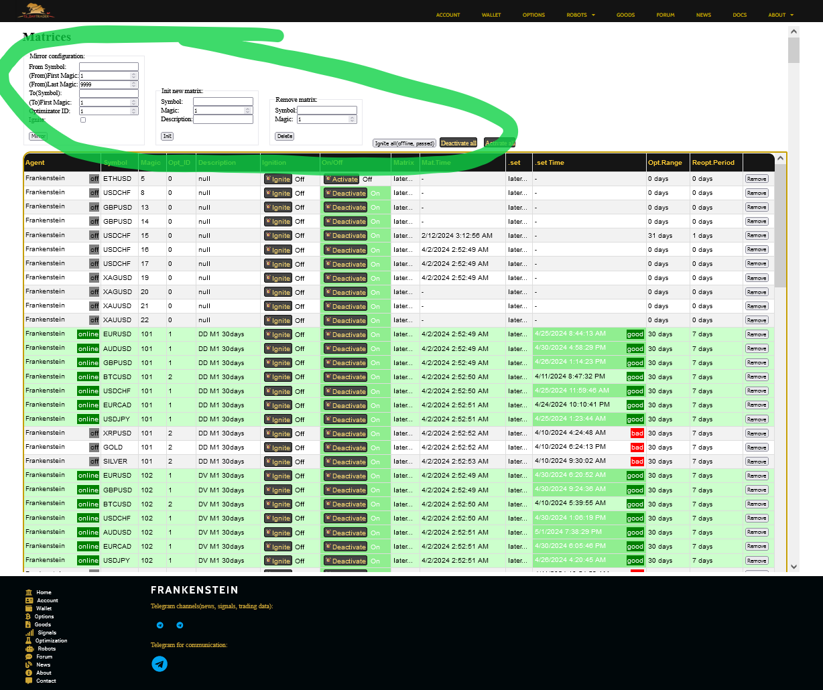Screen dimensions: 823x690
Task: Click the stepper on Init new matrix Magic
Action: click(248, 111)
